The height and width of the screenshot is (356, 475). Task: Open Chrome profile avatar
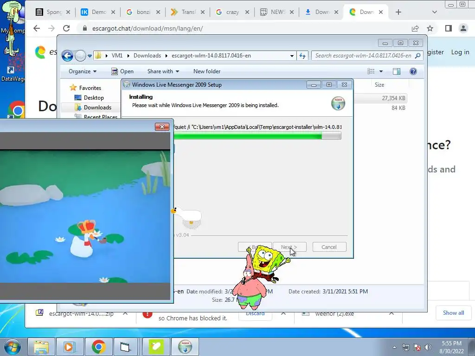(x=463, y=28)
